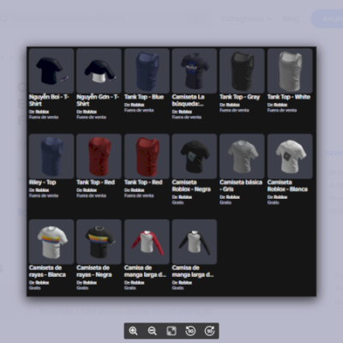Screen dimensions: 343x343
Task: Select the Tank Top - White thumbnail
Action: click(x=290, y=70)
